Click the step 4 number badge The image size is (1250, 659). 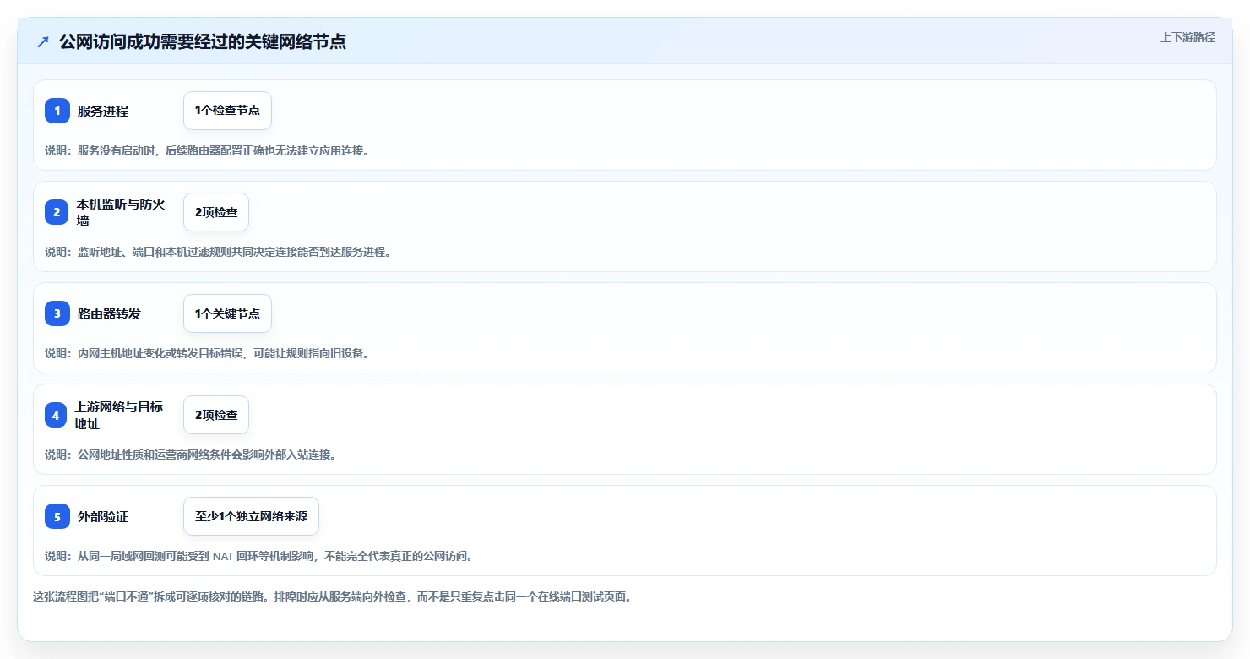pyautogui.click(x=56, y=415)
